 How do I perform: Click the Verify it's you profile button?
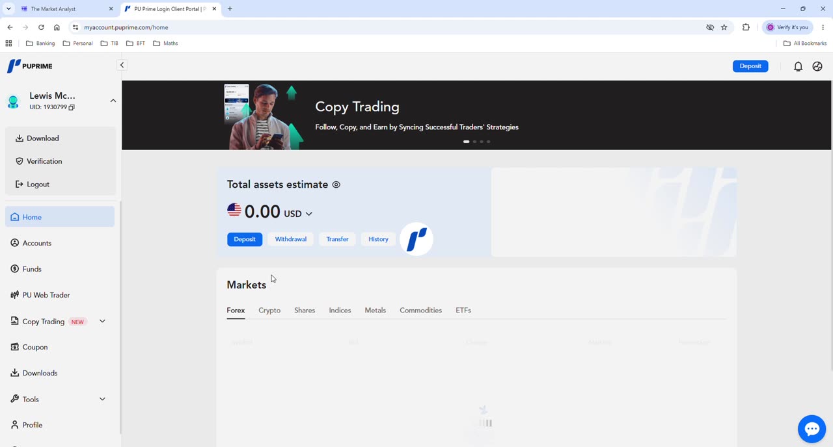[x=789, y=27]
